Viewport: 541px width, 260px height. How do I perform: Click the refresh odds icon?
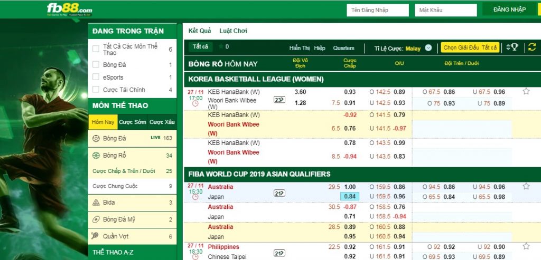pos(532,47)
